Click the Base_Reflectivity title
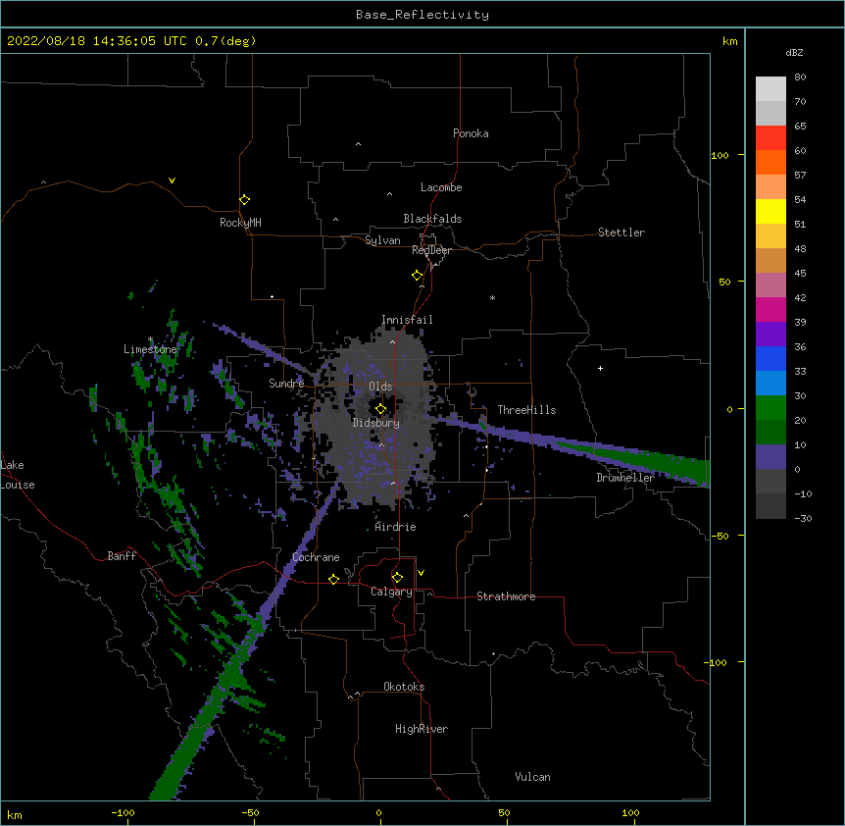The width and height of the screenshot is (845, 826). pyautogui.click(x=422, y=15)
